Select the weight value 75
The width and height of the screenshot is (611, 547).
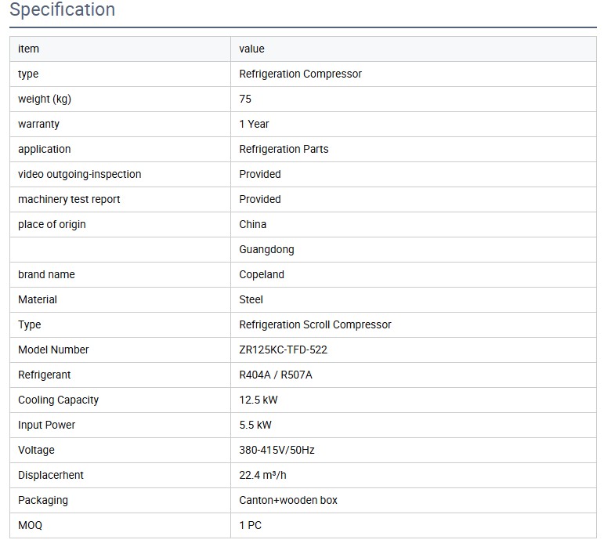tap(245, 99)
